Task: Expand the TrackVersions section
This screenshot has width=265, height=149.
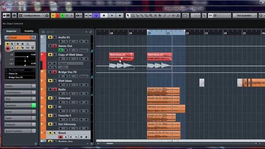Action: click(x=20, y=92)
